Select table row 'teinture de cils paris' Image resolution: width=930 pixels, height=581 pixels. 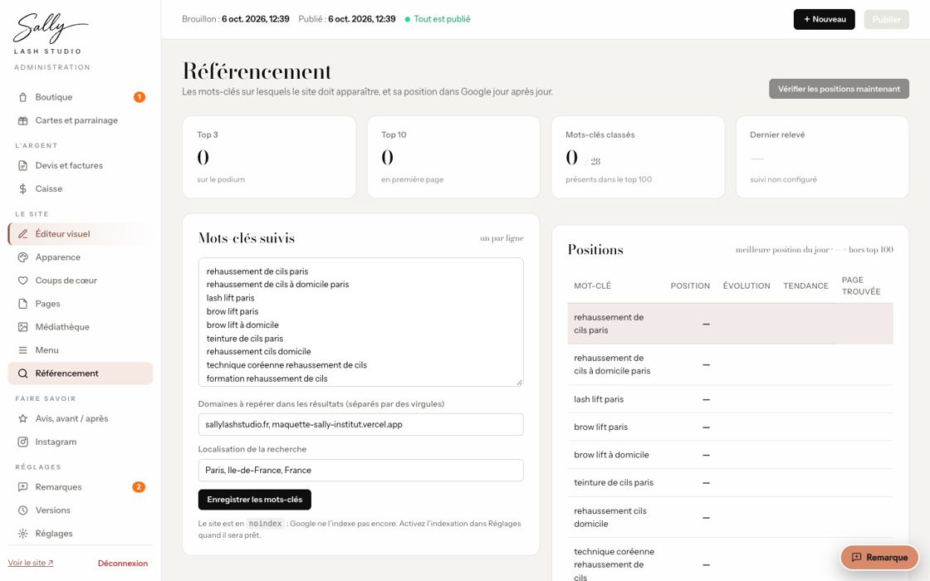click(x=730, y=482)
